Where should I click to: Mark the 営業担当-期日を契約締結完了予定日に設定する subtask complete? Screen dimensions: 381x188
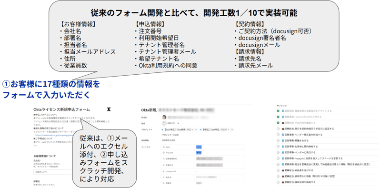(278, 129)
